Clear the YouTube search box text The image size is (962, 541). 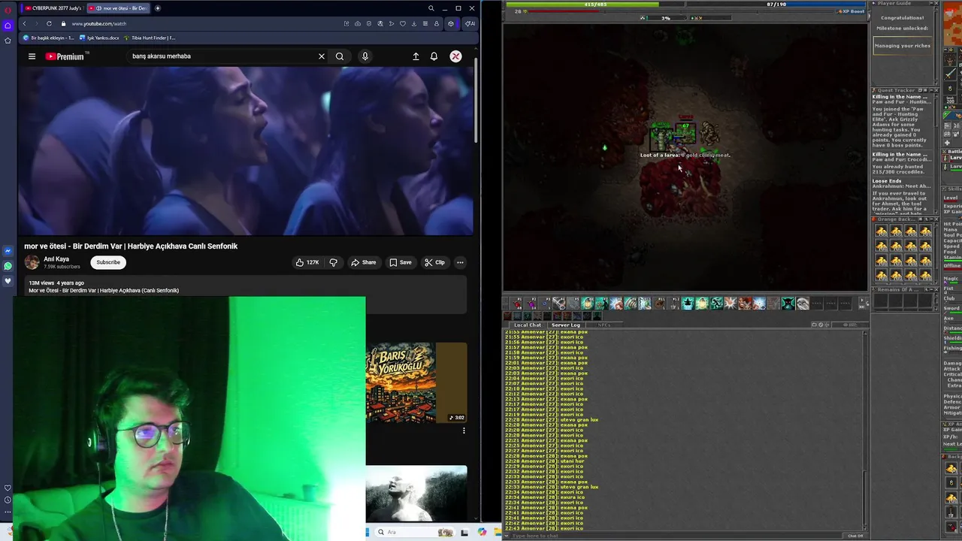pyautogui.click(x=322, y=56)
